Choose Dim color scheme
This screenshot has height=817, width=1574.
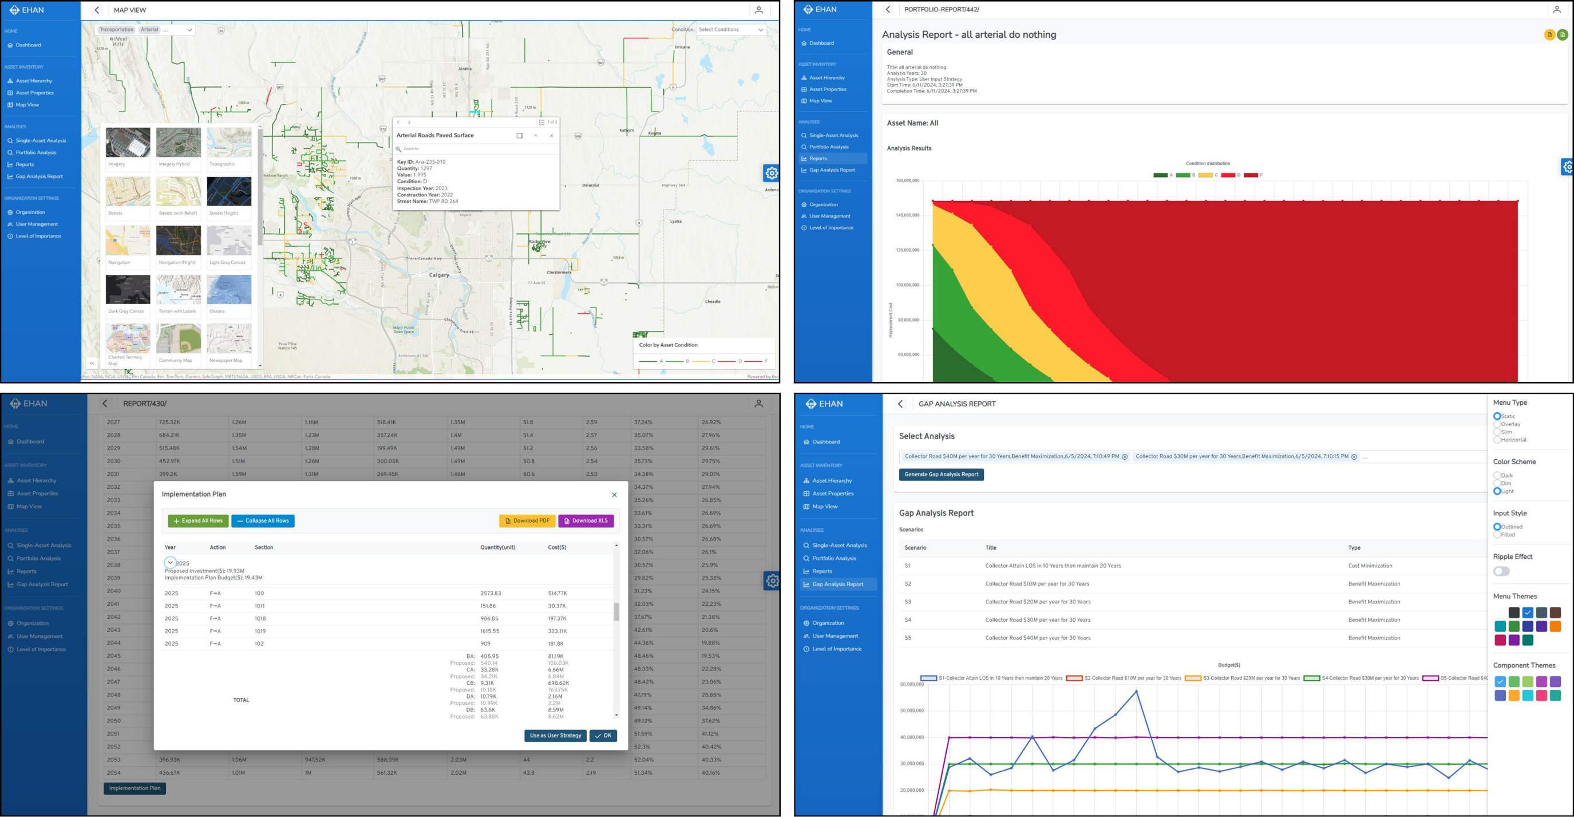1497,483
